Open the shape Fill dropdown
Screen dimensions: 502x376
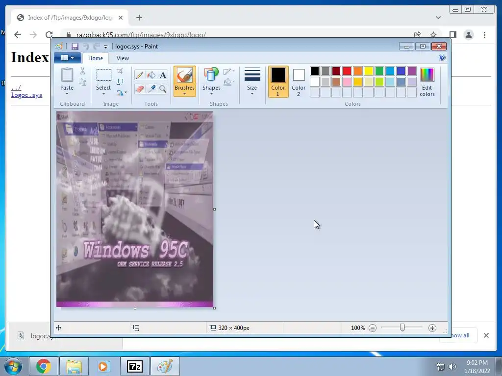pyautogui.click(x=229, y=82)
